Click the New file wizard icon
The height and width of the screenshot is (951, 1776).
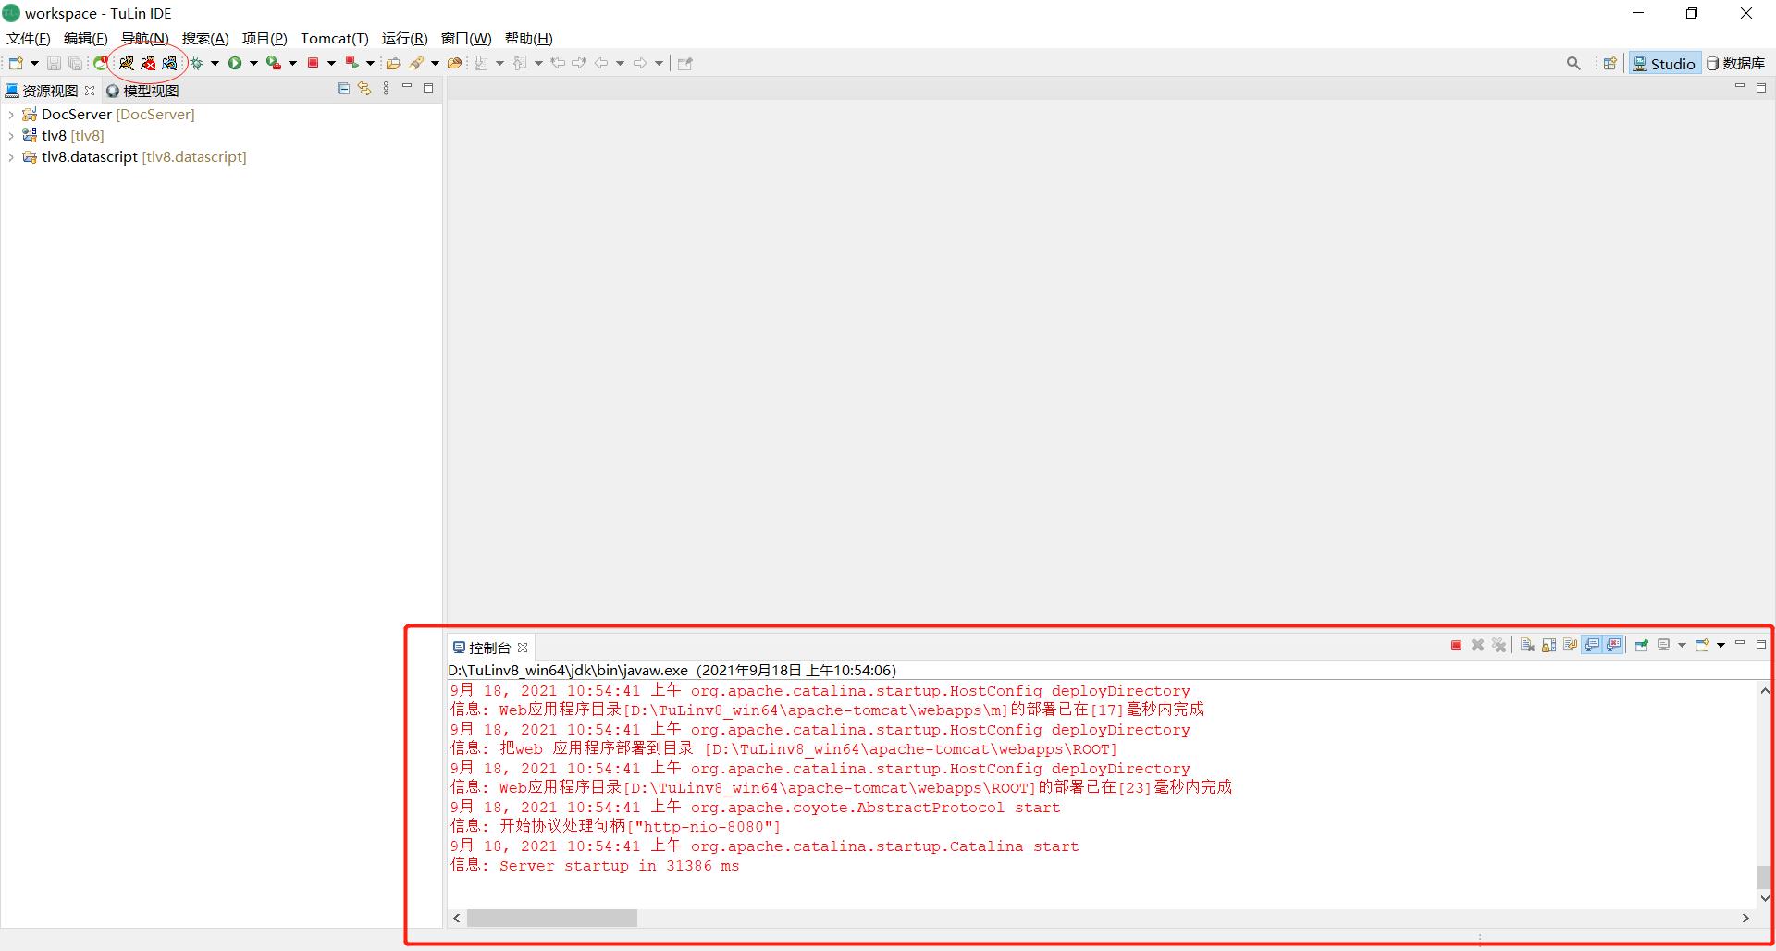(16, 63)
